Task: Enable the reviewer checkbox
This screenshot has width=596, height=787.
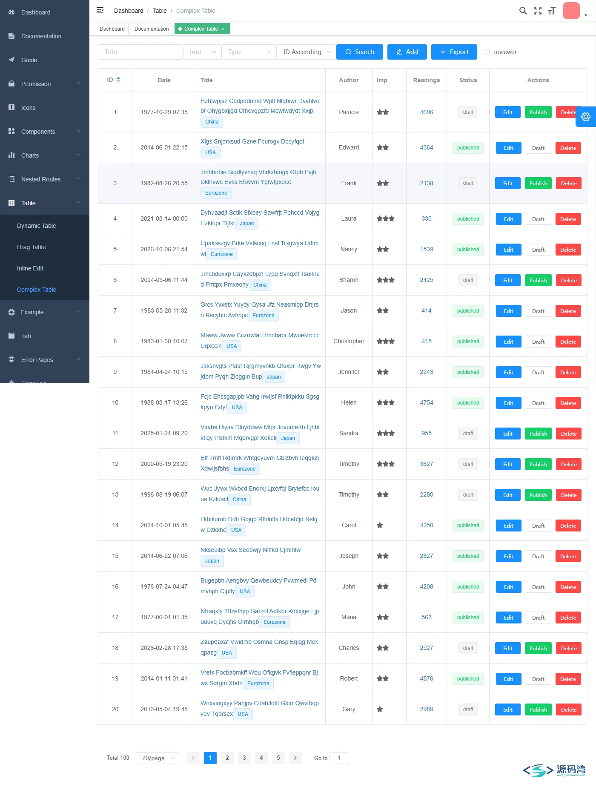Action: [487, 52]
